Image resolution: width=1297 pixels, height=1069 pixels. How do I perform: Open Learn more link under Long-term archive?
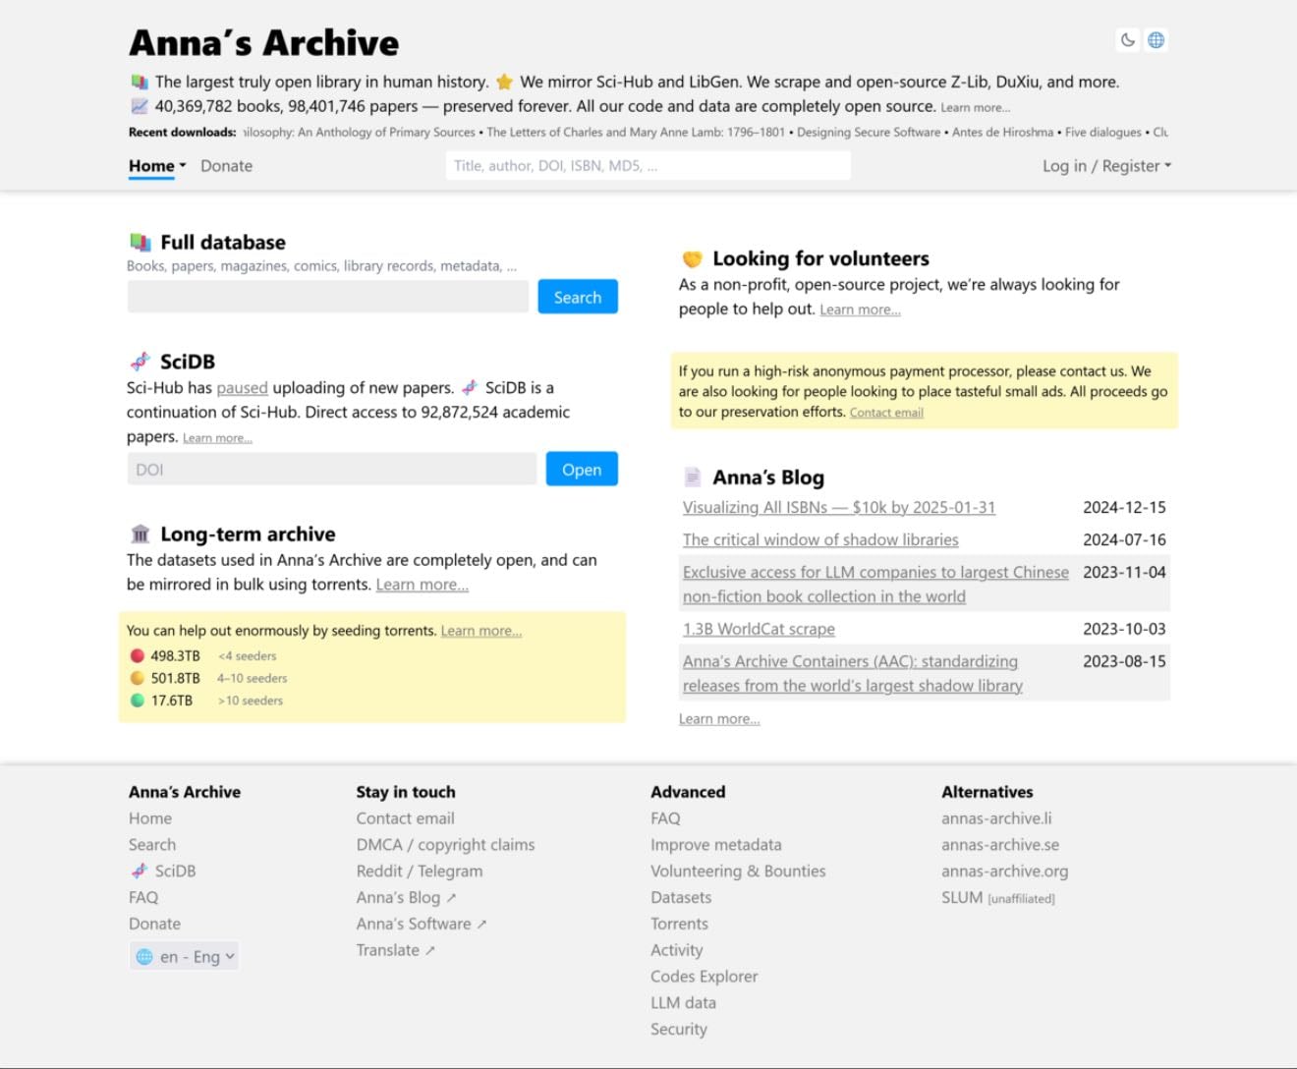click(x=423, y=585)
